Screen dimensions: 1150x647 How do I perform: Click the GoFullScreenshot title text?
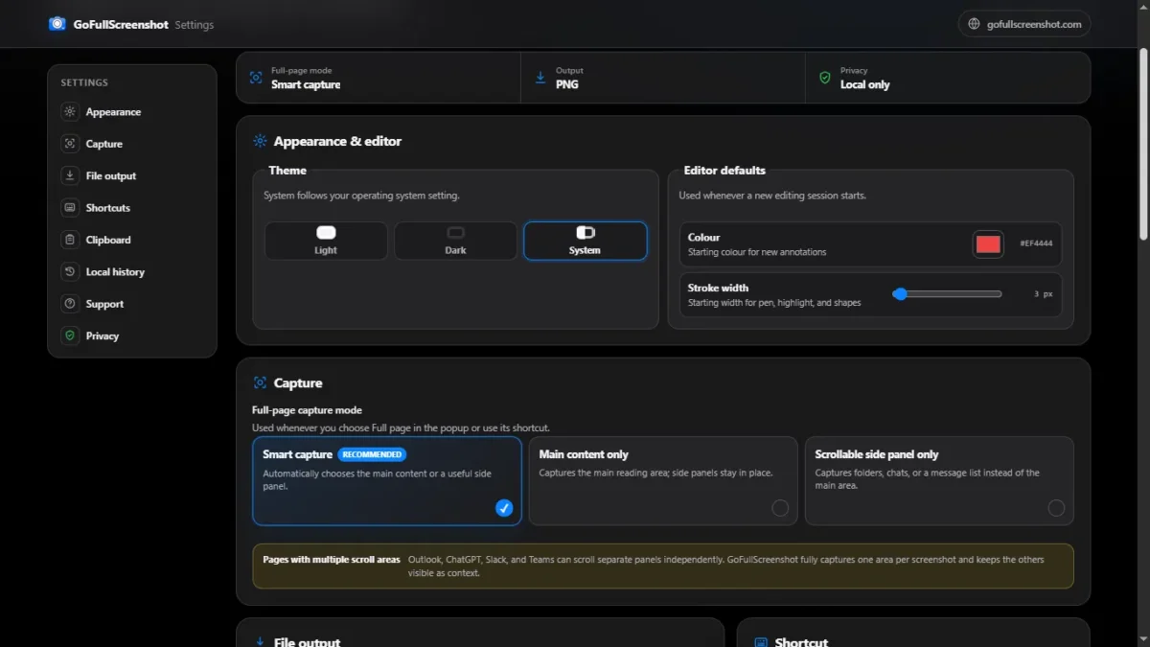click(121, 24)
